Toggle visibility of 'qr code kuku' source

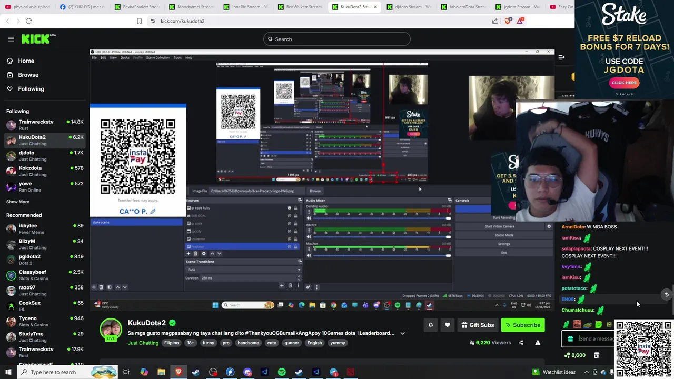click(289, 208)
